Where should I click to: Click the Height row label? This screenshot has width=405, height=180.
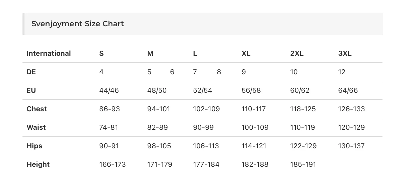pyautogui.click(x=38, y=164)
